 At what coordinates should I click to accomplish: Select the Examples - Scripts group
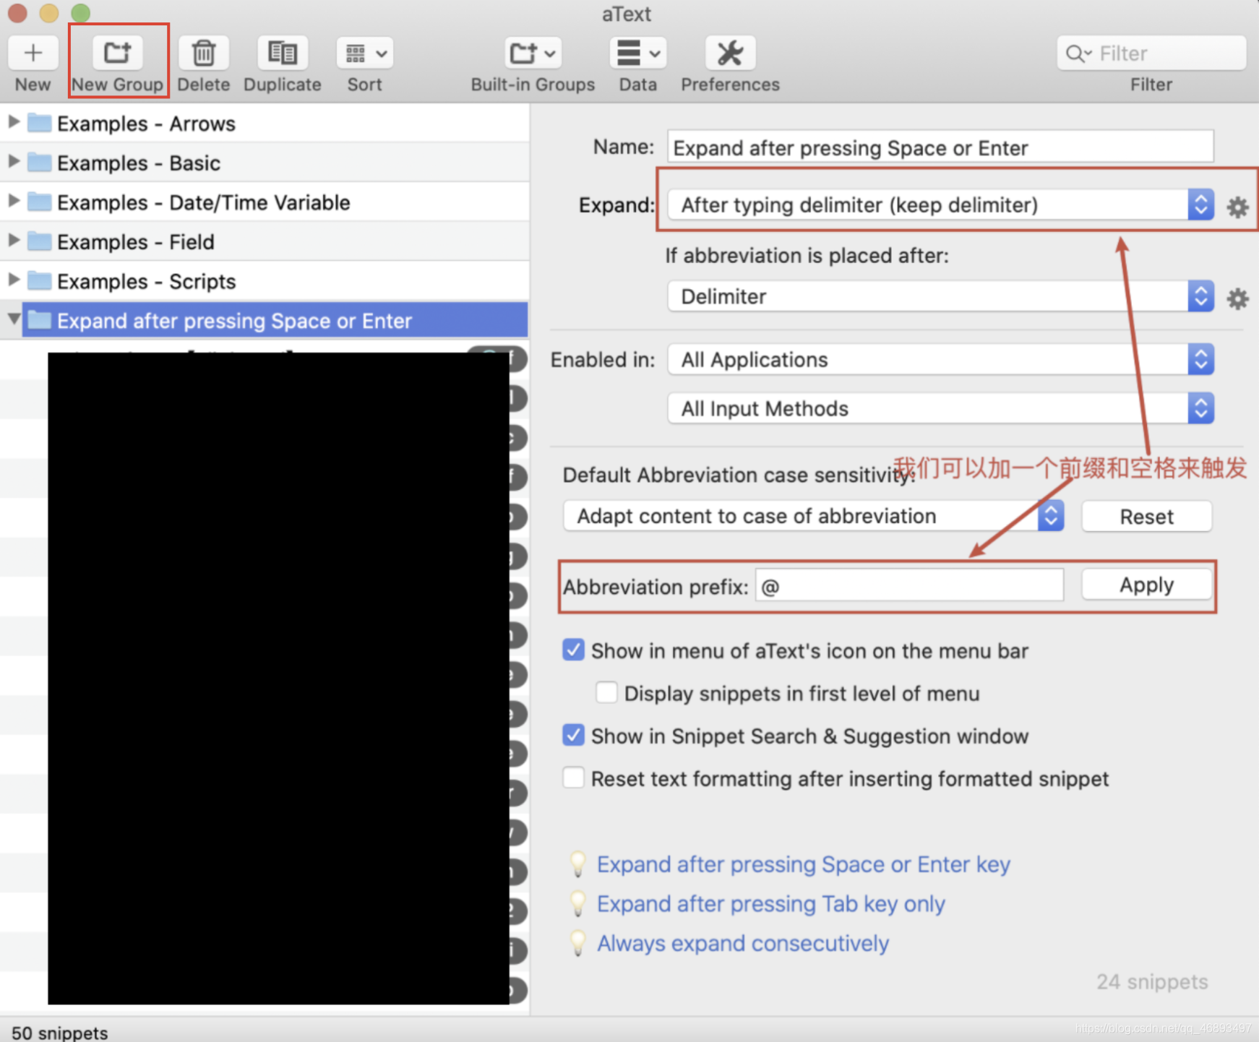coord(146,282)
